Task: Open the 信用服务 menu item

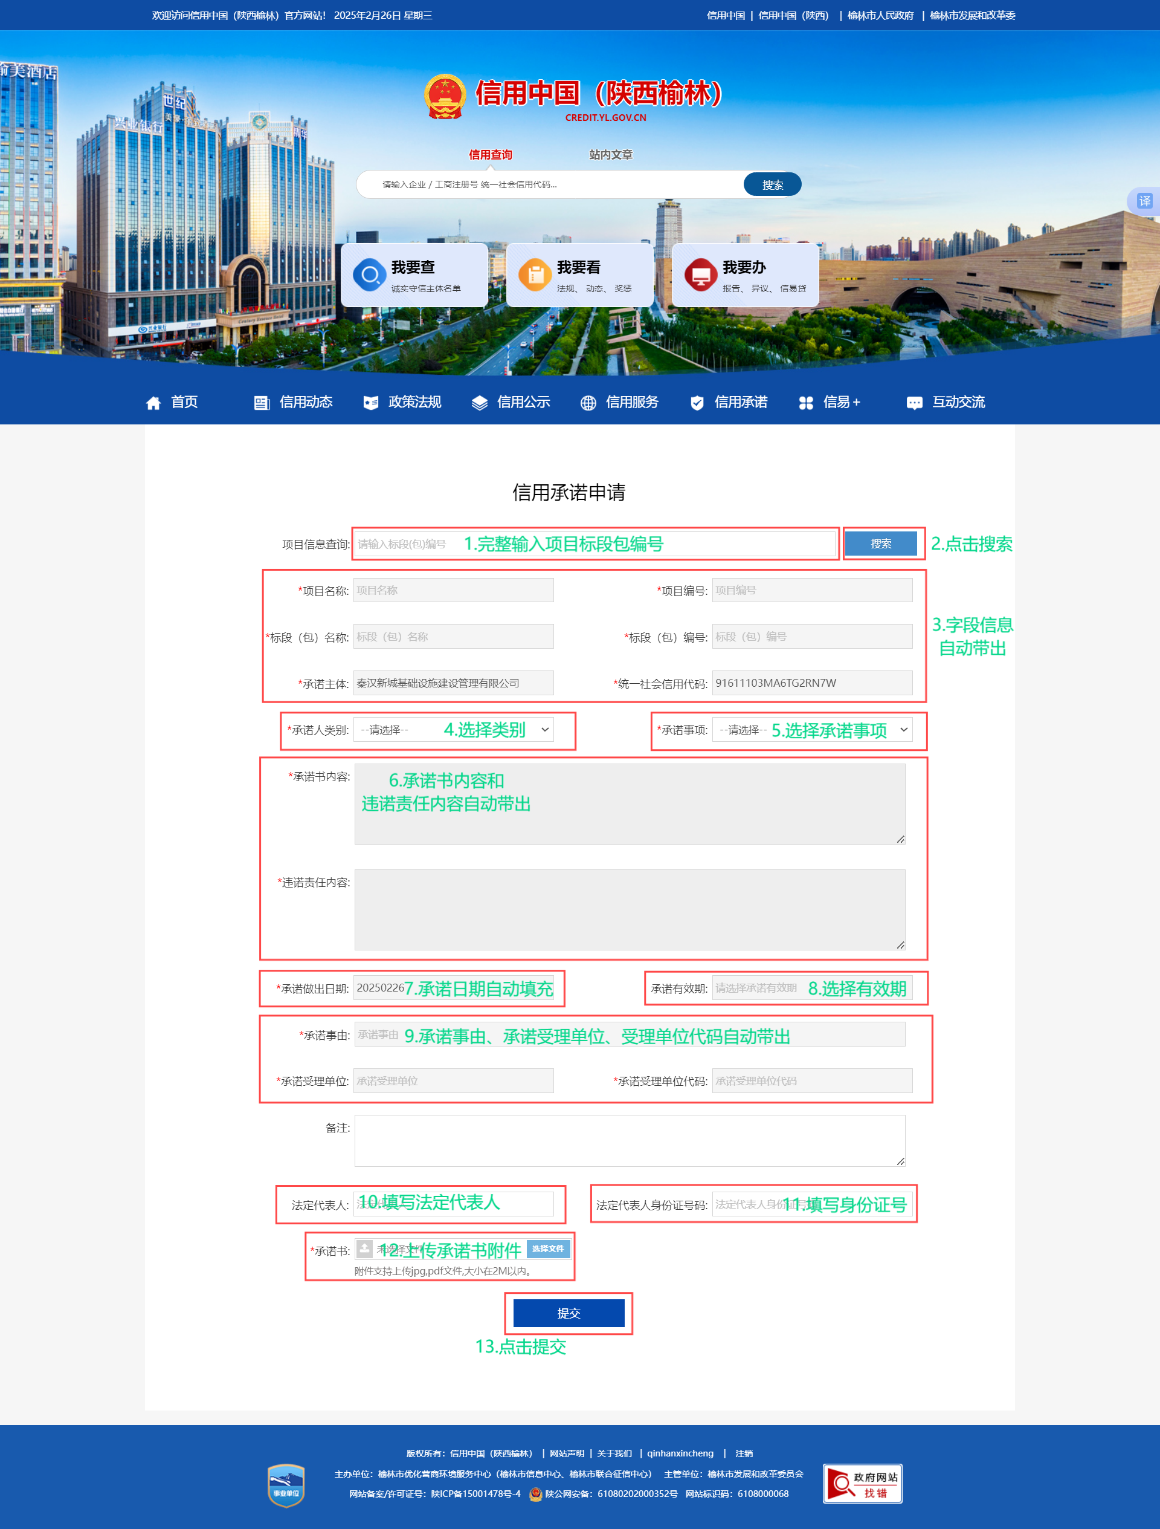Action: point(632,402)
